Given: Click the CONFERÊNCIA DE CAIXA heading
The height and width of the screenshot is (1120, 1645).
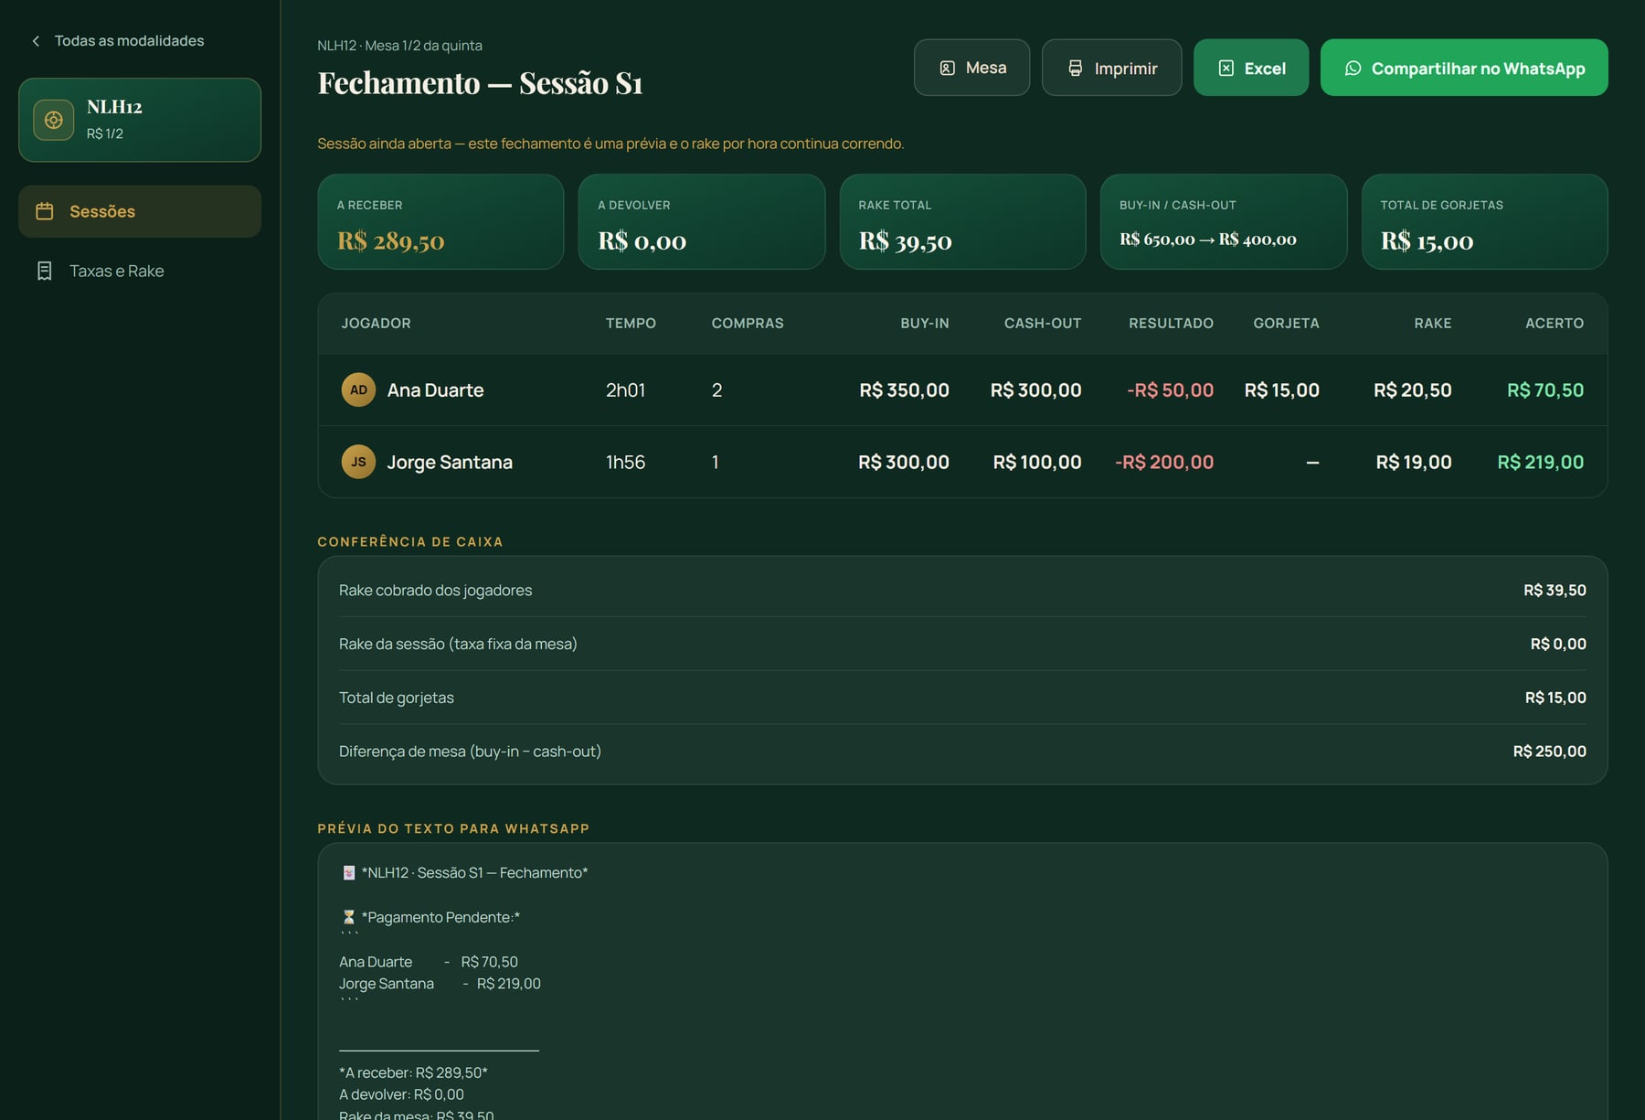Looking at the screenshot, I should [410, 542].
